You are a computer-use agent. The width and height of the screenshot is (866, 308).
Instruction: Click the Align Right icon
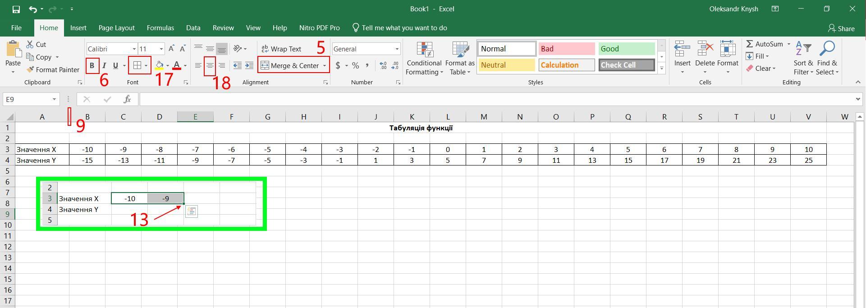coord(221,65)
